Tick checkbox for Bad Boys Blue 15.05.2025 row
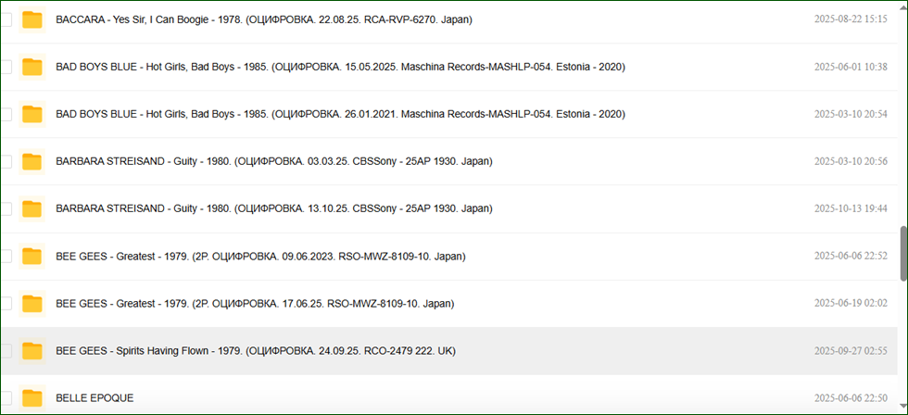Screen dimensions: 908x415 (6, 67)
